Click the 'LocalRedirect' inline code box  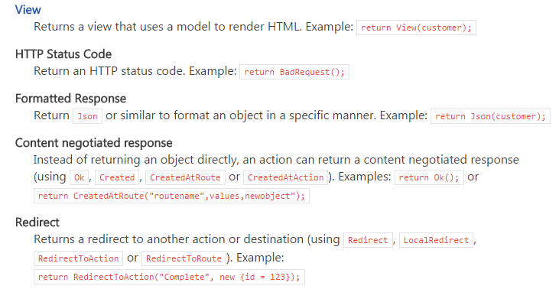tap(436, 240)
